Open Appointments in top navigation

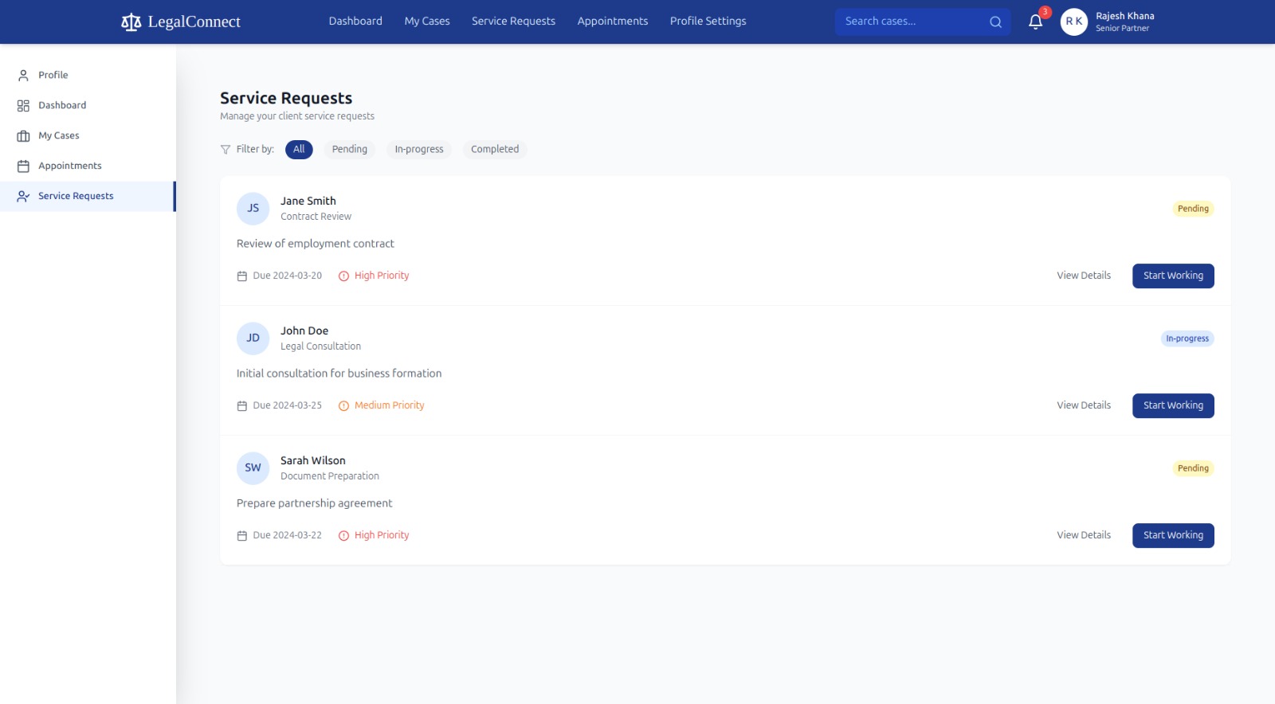(613, 22)
